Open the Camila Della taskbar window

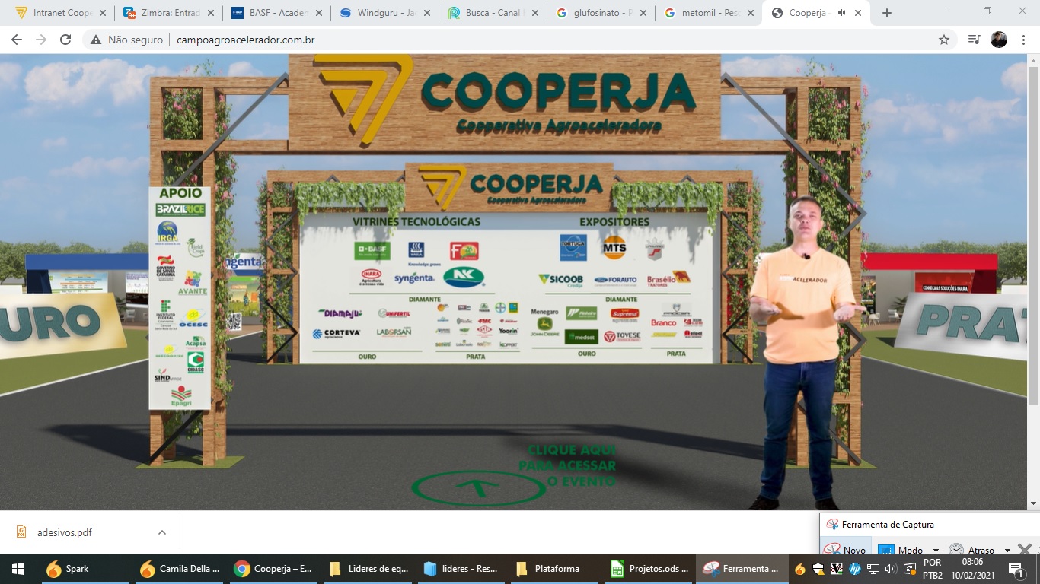[180, 569]
